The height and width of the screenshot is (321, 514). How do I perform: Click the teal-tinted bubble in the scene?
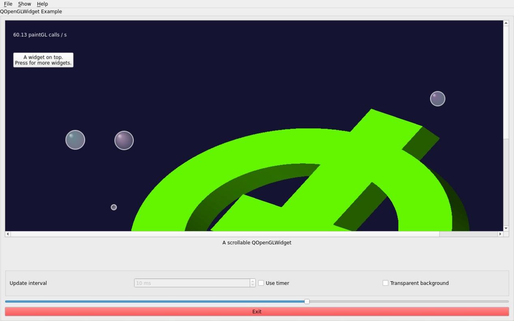coord(75,140)
